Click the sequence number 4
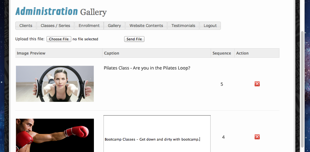 (x=223, y=137)
